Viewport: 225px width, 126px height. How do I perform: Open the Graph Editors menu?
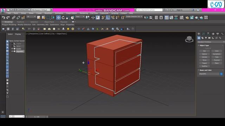pos(71,13)
